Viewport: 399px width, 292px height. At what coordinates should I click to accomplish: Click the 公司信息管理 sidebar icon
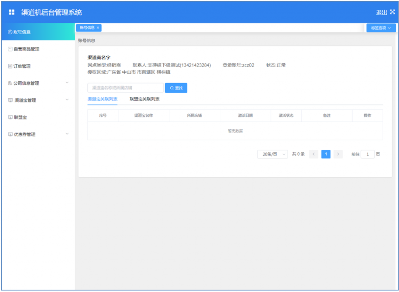tap(10, 83)
